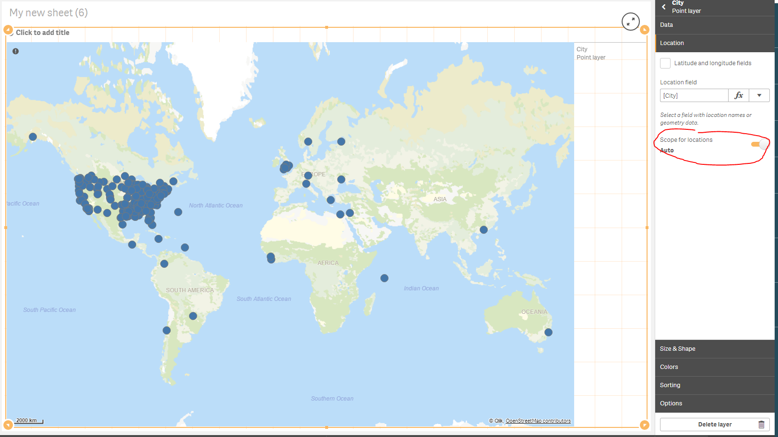Collapse the Location section
778x437 pixels.
coord(715,43)
